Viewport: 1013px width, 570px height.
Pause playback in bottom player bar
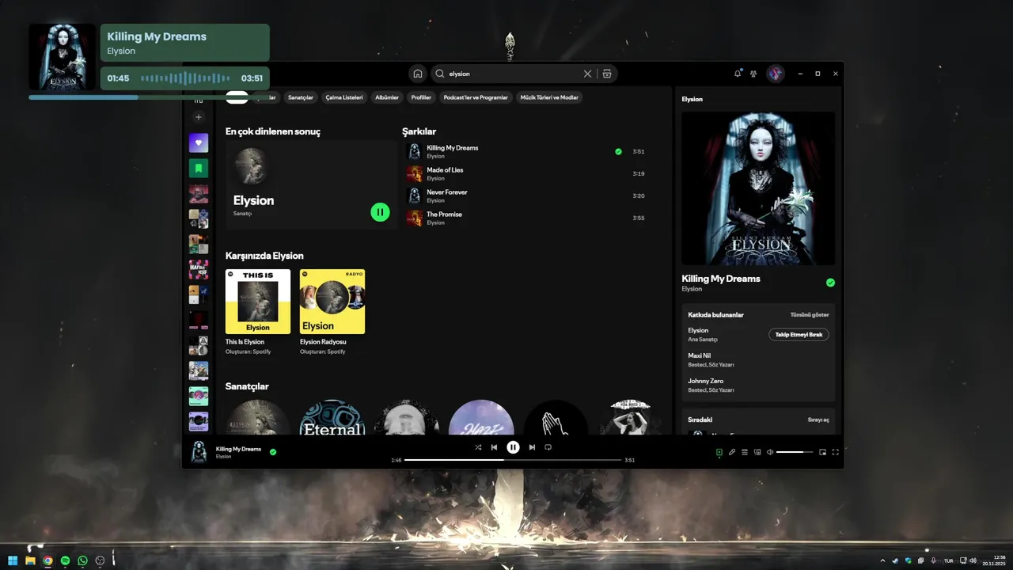(513, 447)
